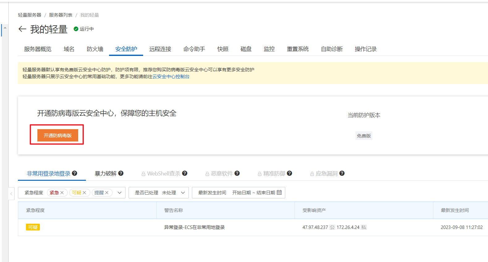Click the 受影响资产 column header

(314, 210)
